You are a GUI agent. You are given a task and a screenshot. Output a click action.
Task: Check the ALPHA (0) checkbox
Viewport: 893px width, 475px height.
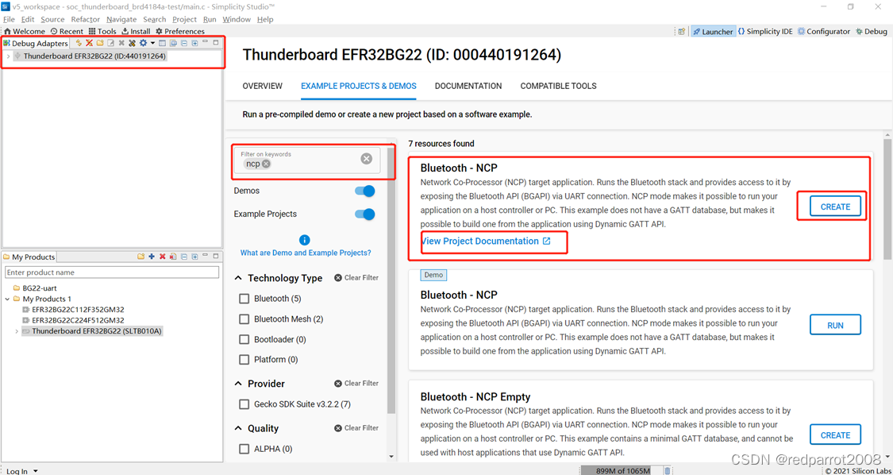[x=244, y=449]
